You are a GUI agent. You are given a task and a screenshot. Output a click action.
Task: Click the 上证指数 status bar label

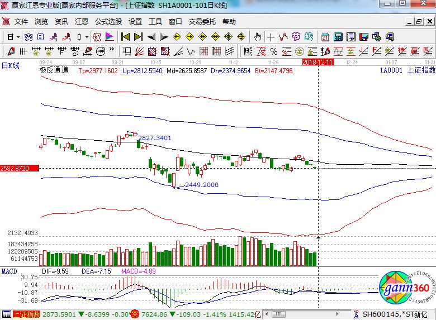click(x=27, y=314)
